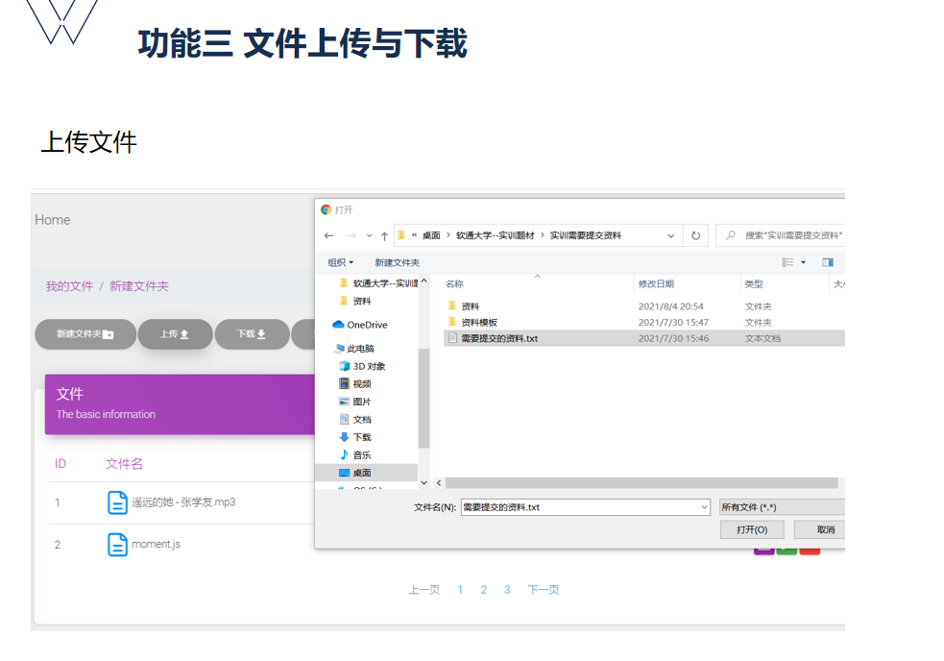This screenshot has height=661, width=944.
Task: Go to page 3 in pagination
Action: [507, 589]
